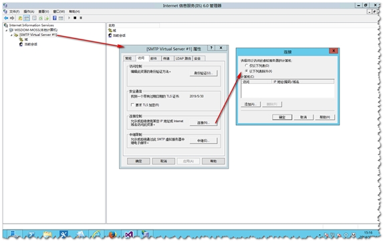Switch to the 访问 tab
Viewport: 385px width, 243px height.
point(142,58)
